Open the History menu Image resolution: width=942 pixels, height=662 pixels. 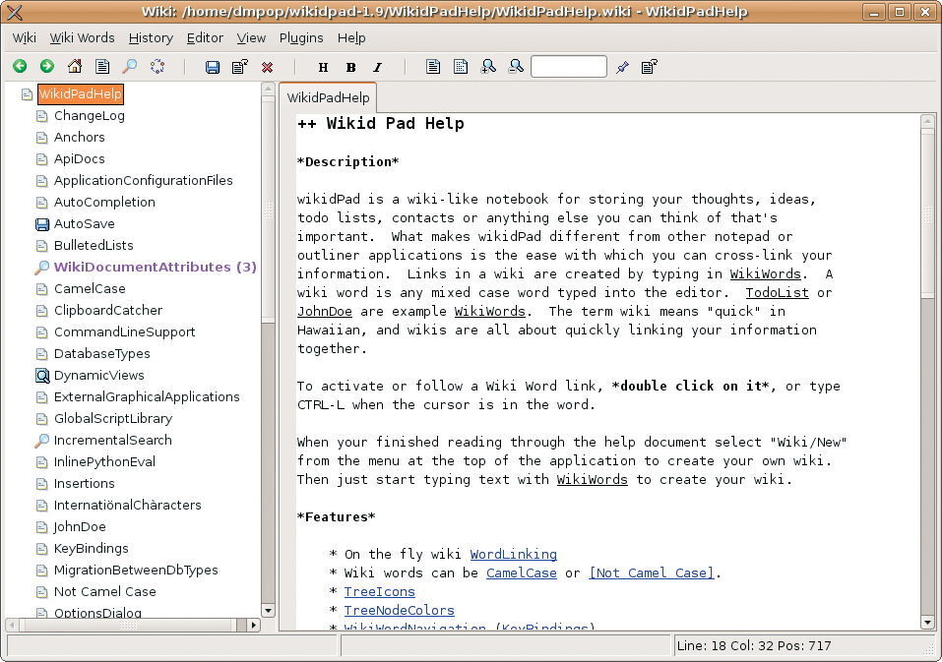point(151,37)
